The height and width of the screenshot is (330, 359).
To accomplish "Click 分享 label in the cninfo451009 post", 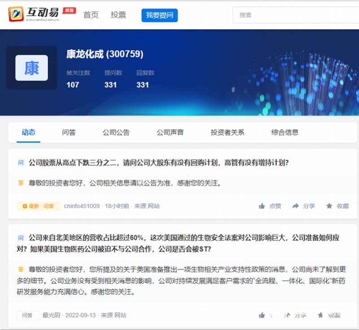I will pyautogui.click(x=309, y=206).
